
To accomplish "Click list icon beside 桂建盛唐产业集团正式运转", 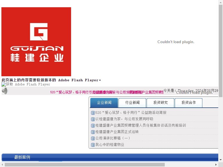I will click(x=93, y=132).
